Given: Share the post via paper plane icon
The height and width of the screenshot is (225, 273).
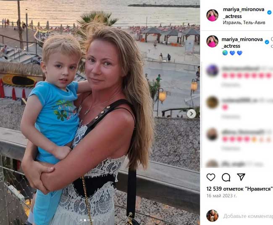Looking at the screenshot, I should 241,177.
